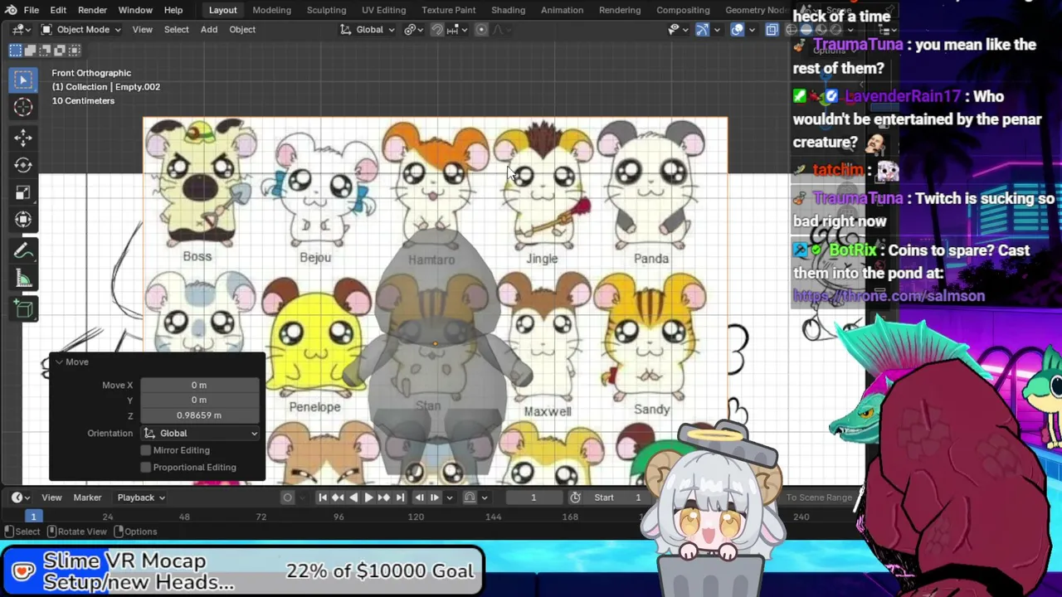Open the Window menu
The image size is (1062, 597).
[x=135, y=10]
